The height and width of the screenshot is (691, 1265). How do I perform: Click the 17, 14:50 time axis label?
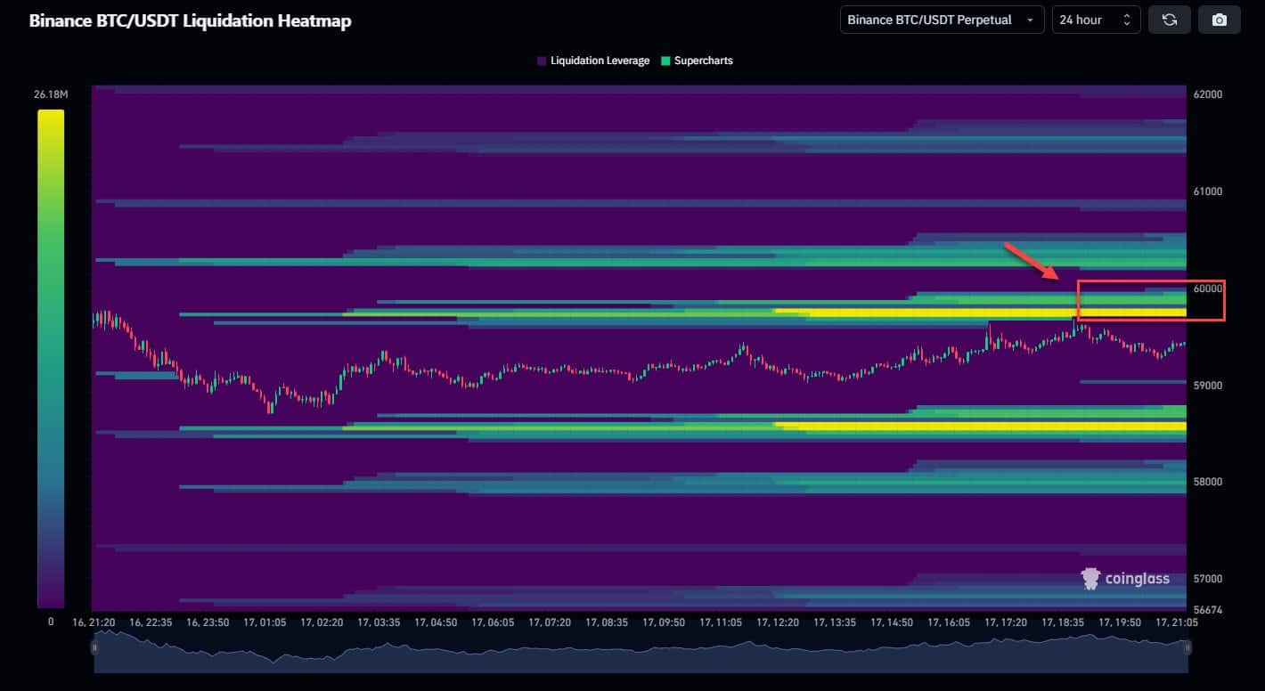[x=892, y=622]
